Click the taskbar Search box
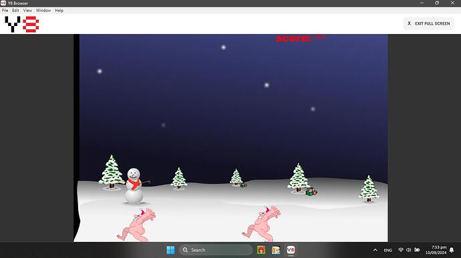Viewport: 461px width, 258px height. click(216, 250)
